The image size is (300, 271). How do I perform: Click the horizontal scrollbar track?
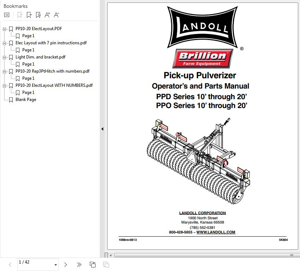(x=207, y=255)
